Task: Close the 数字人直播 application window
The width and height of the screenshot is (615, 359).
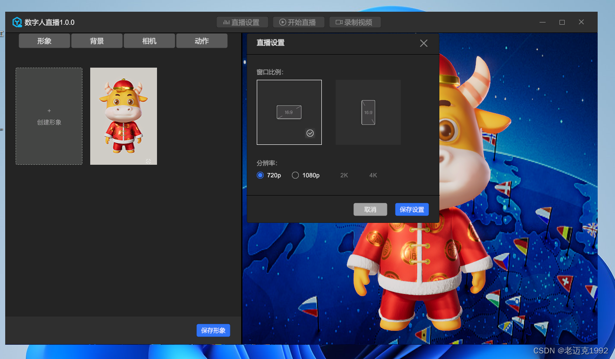Action: [581, 22]
